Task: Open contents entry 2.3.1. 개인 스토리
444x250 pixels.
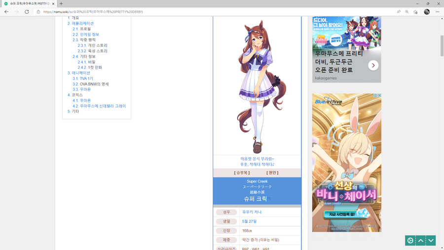Action: (x=93, y=45)
